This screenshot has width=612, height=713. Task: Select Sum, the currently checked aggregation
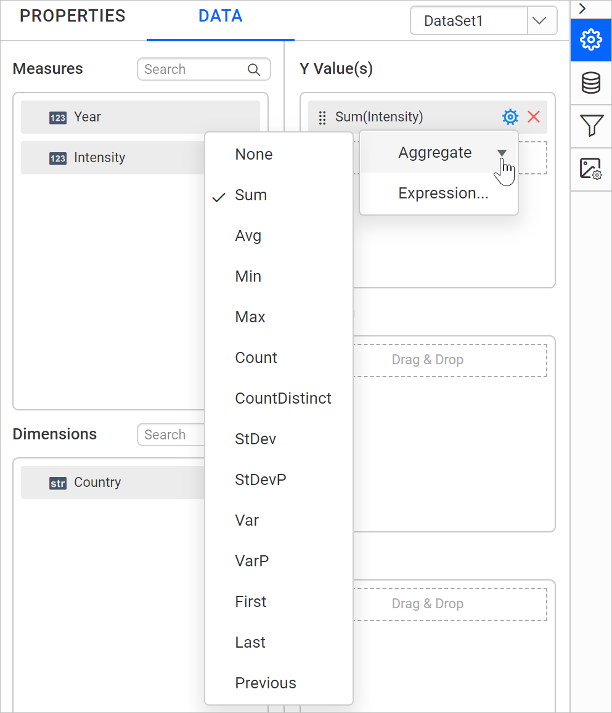(x=250, y=195)
